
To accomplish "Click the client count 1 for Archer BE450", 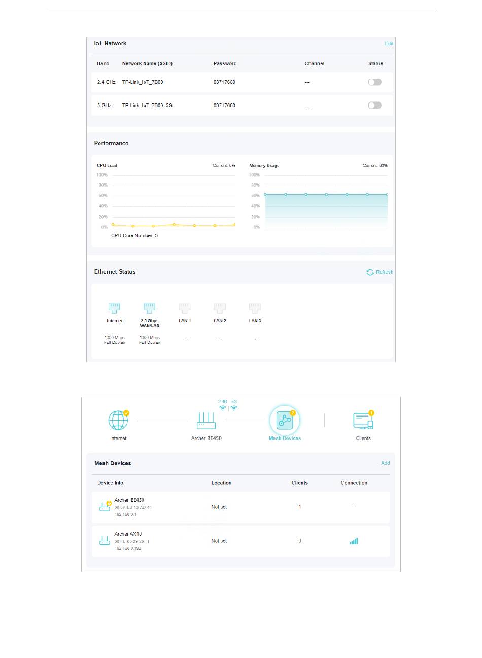I will point(300,507).
